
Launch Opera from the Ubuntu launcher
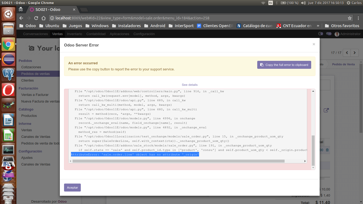(x=8, y=90)
